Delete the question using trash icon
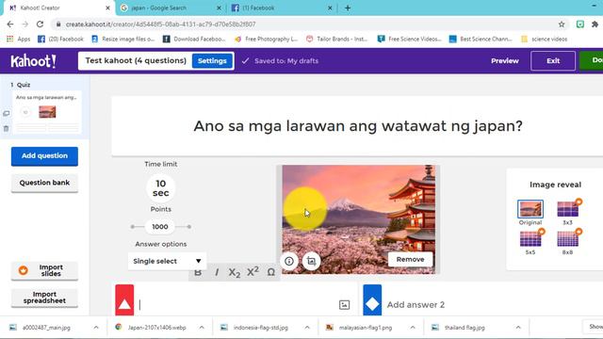The height and width of the screenshot is (339, 603). tap(7, 128)
